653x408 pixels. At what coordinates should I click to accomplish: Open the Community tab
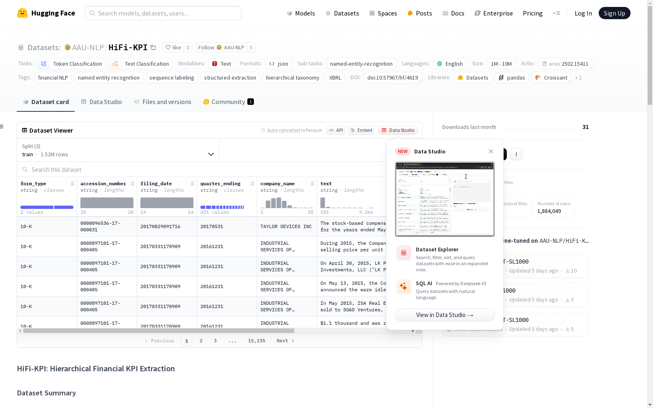228,102
